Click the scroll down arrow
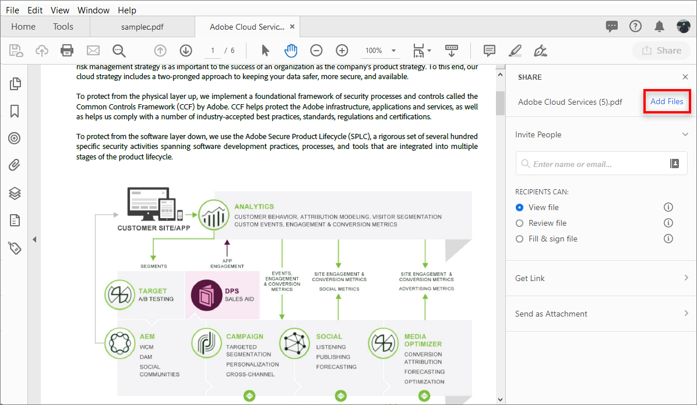This screenshot has width=697, height=405. click(x=500, y=399)
